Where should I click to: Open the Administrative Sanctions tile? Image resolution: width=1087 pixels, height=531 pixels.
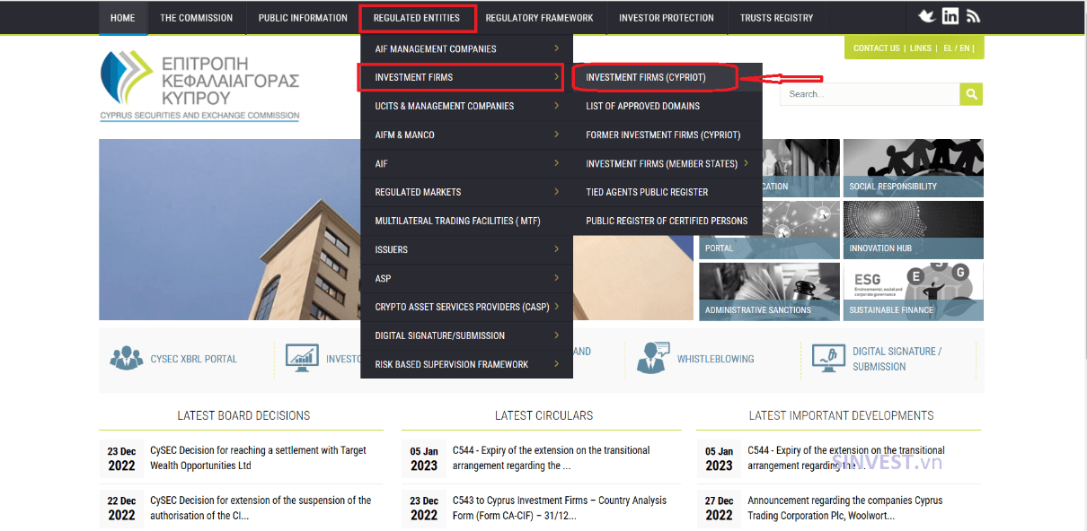click(769, 292)
